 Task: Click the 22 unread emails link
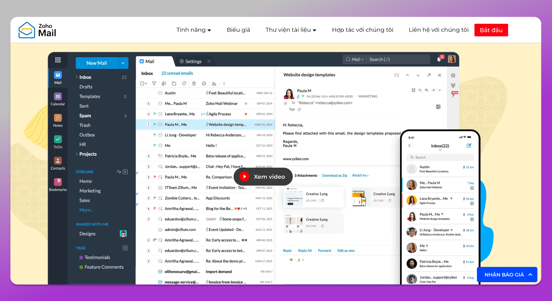[x=177, y=73]
